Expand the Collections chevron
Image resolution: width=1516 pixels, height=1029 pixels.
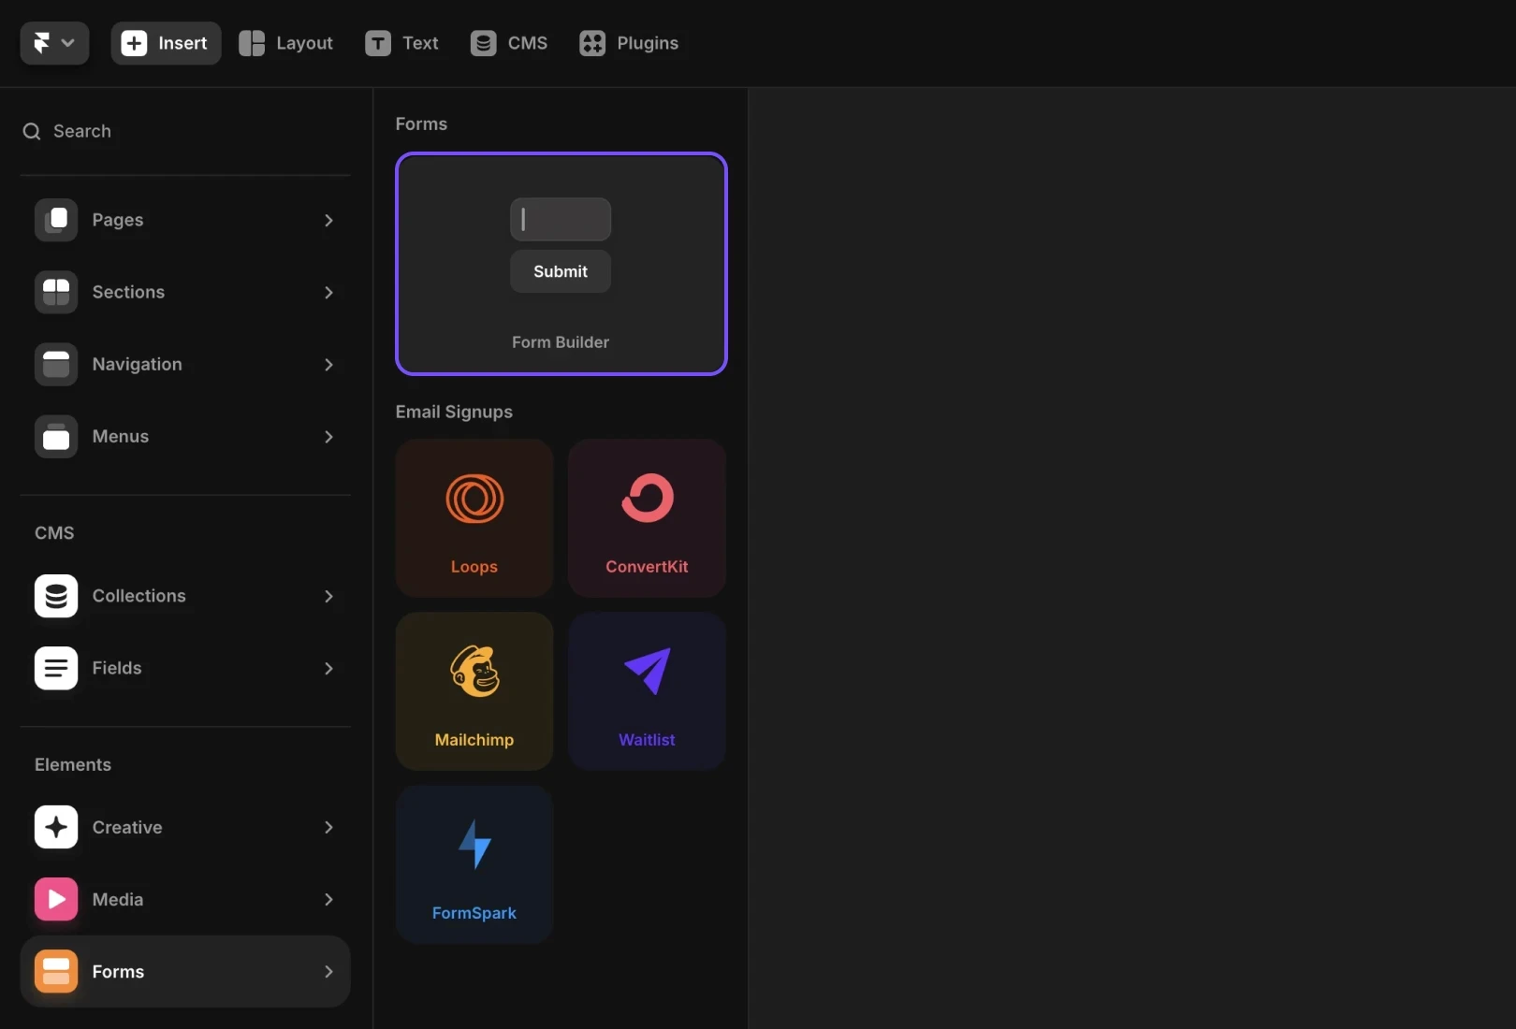[x=328, y=596]
